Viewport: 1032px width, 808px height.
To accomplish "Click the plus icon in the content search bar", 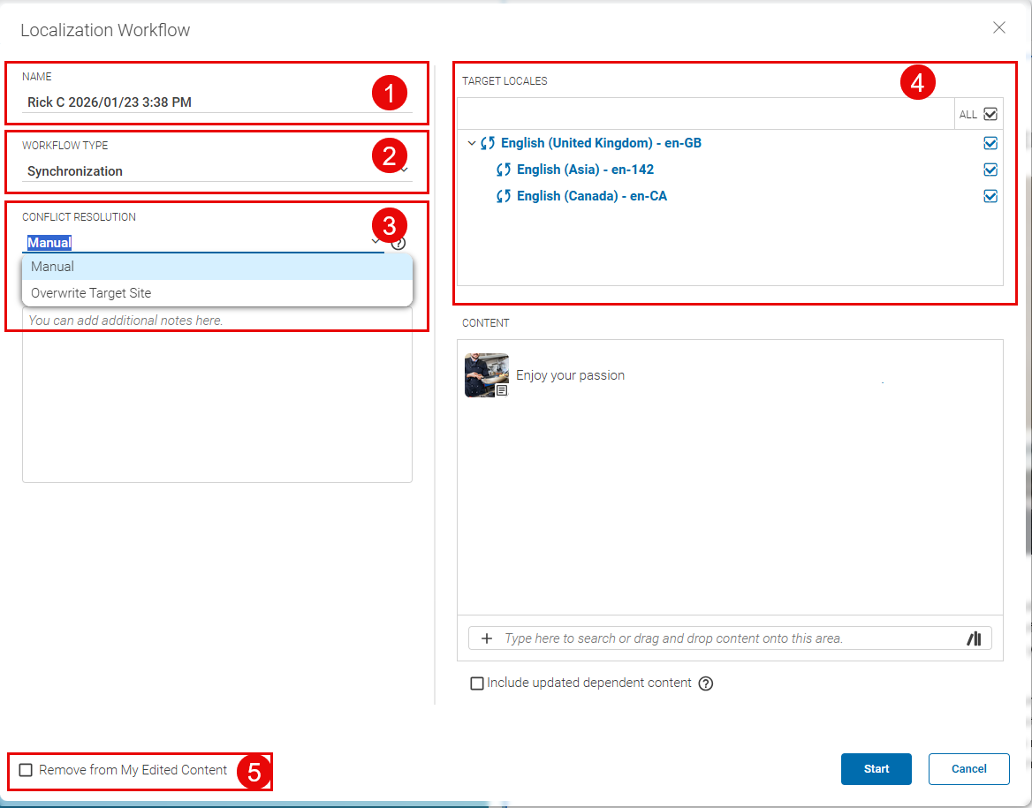I will coord(487,638).
